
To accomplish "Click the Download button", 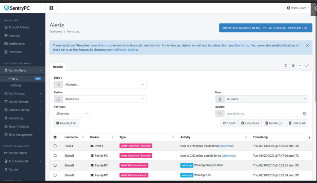I will pos(250,123).
